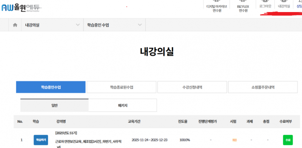This screenshot has width=302, height=148.
Task: Switch to the 패키지 sub-tab
Action: click(123, 105)
